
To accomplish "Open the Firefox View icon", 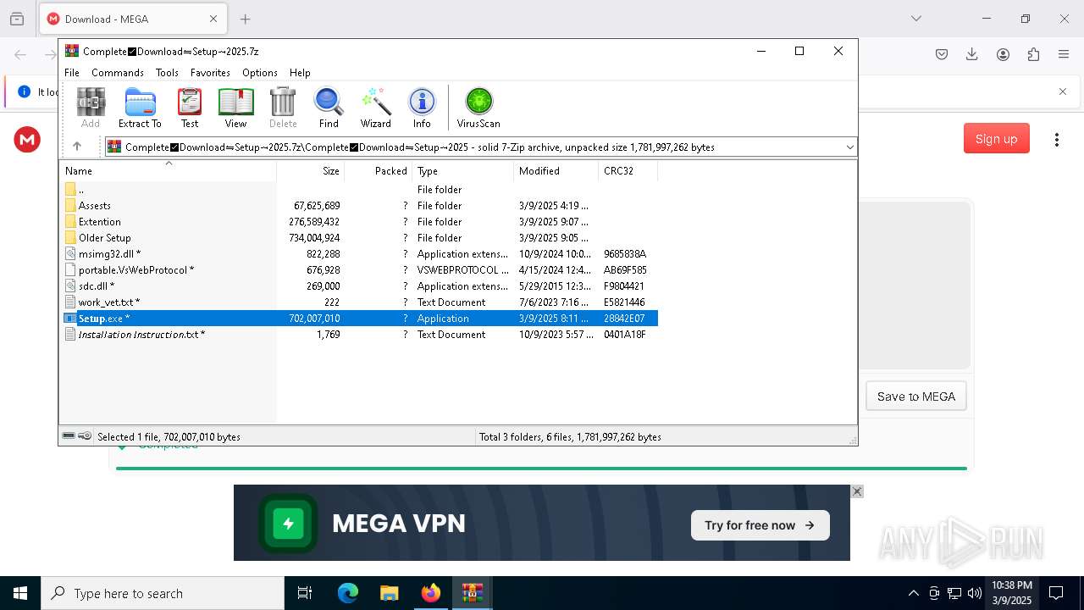I will coord(17,19).
